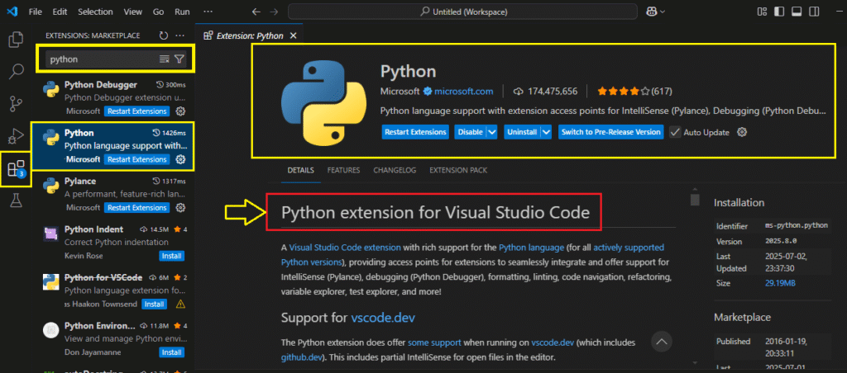
Task: Toggle Secondary Side Bar layout icon
Action: click(x=813, y=12)
